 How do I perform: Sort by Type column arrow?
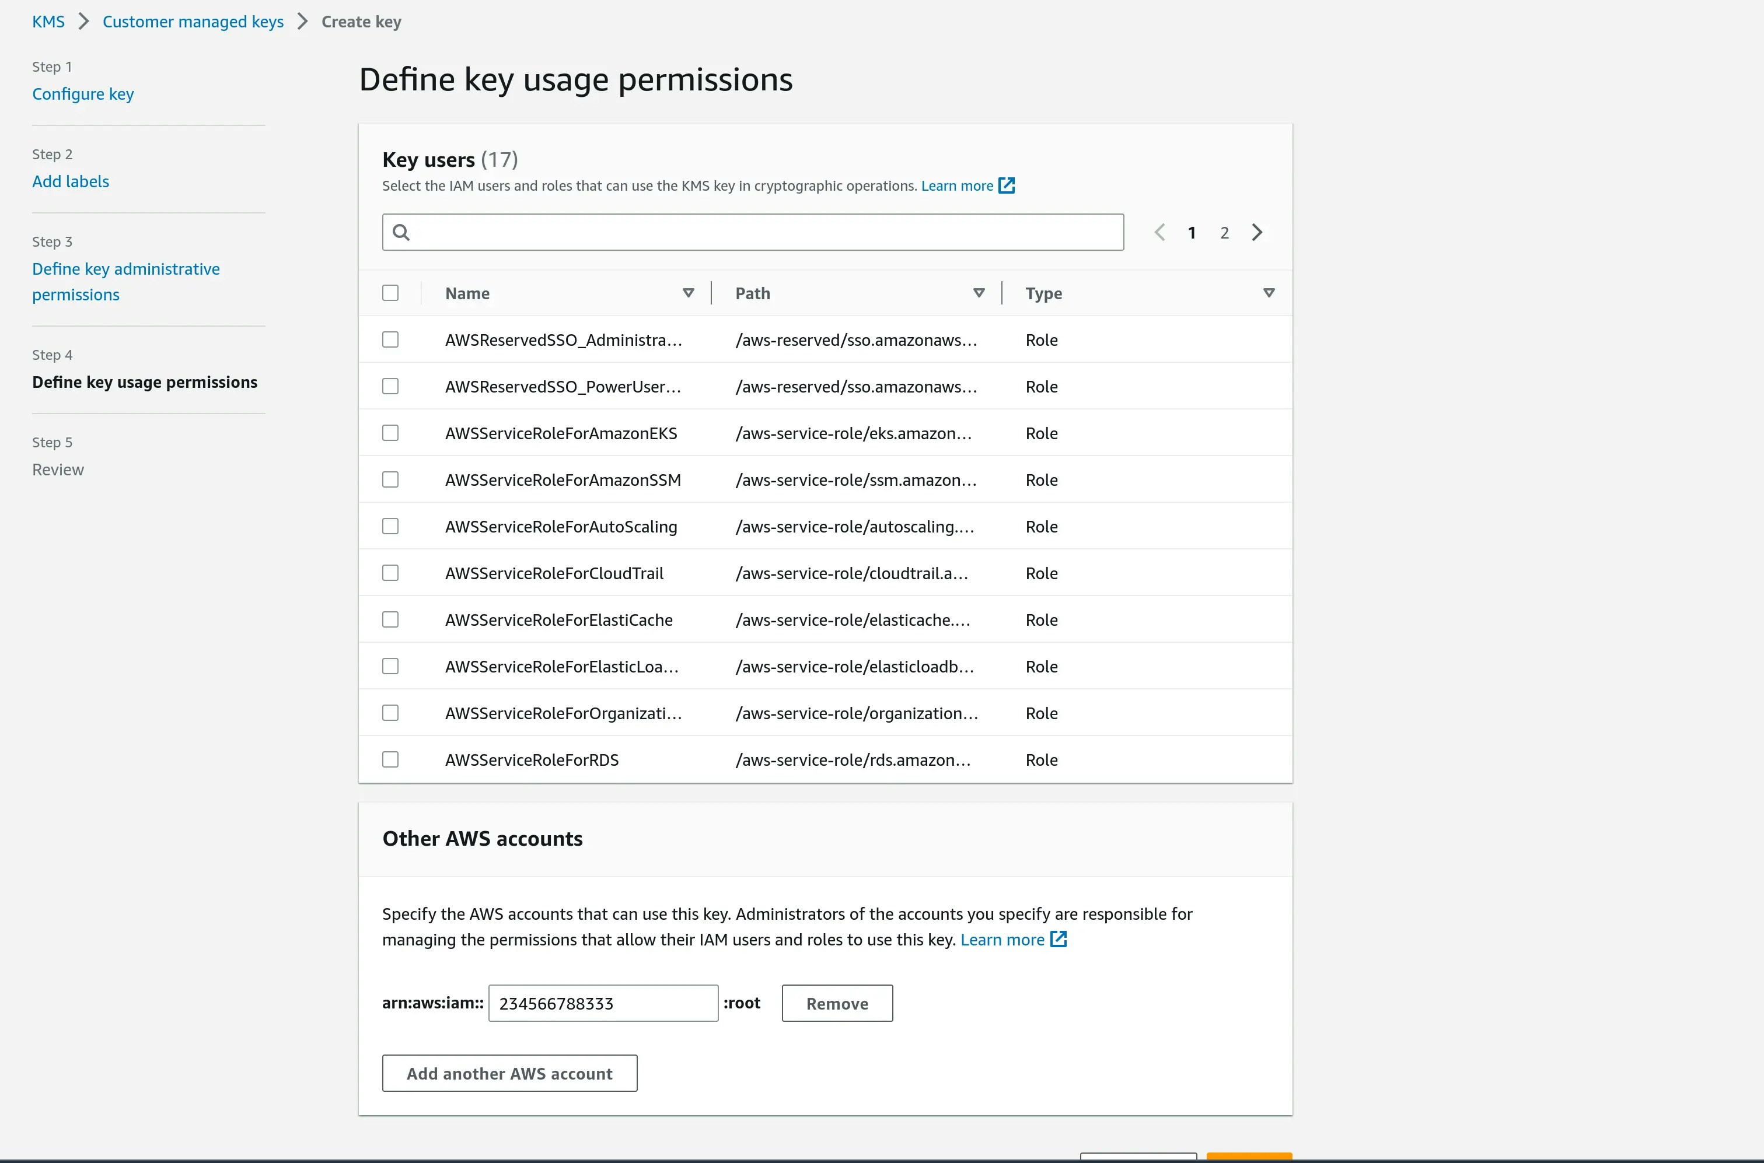1268,293
